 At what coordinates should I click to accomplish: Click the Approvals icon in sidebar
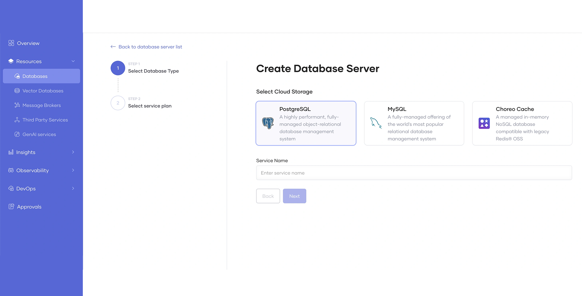11,207
